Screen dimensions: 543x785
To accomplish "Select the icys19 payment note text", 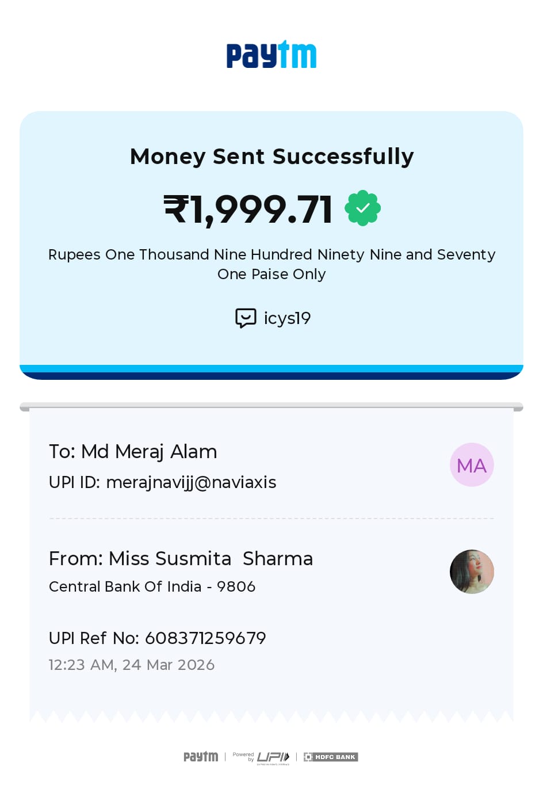I will [x=287, y=318].
